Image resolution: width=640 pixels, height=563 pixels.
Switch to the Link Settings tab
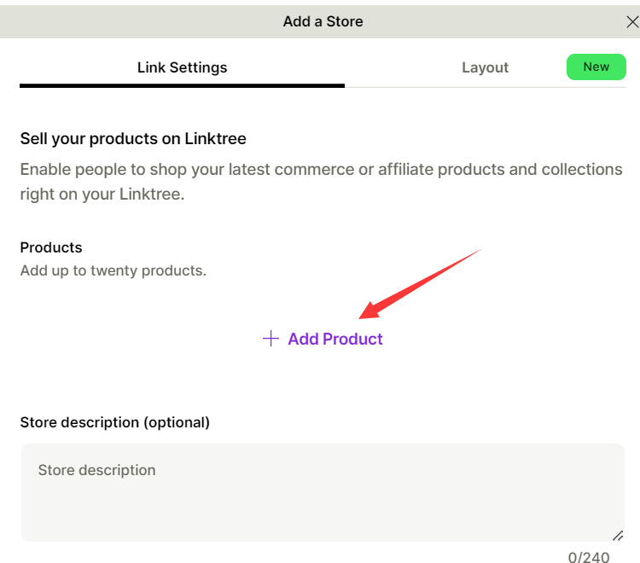182,67
